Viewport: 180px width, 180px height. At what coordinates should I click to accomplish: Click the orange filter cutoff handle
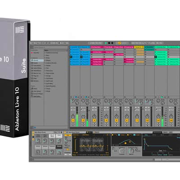pos(126,143)
